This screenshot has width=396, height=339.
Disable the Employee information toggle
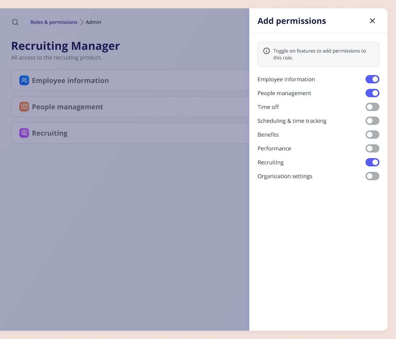[x=372, y=79]
